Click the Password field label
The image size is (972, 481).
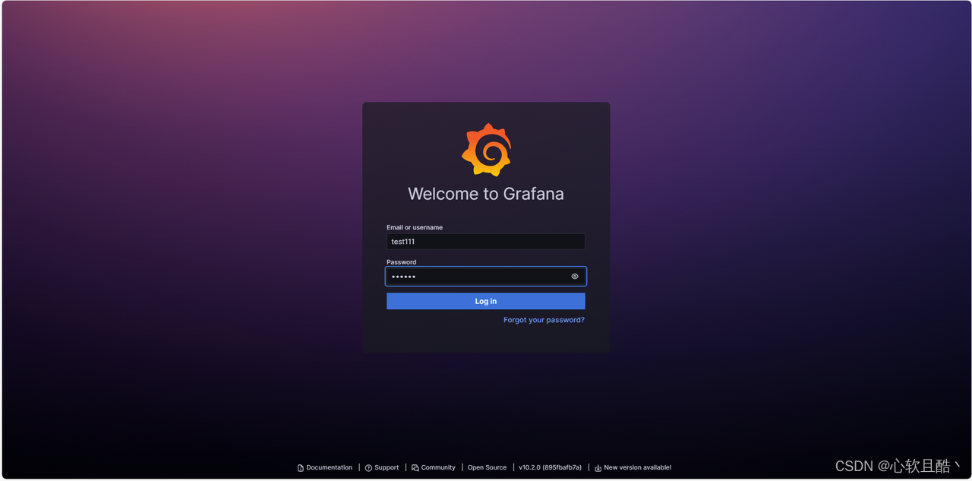click(x=401, y=261)
